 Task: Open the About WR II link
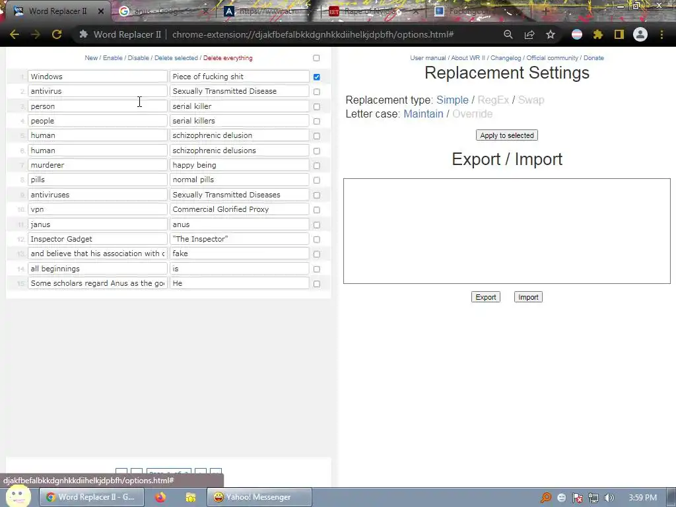[x=468, y=58]
